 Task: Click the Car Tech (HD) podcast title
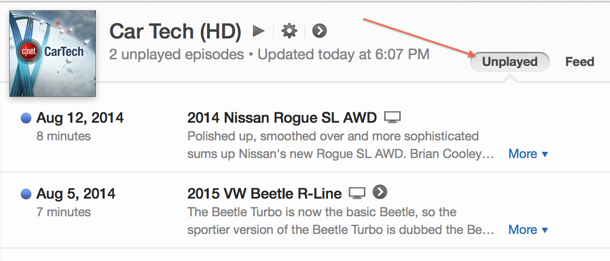tap(175, 31)
